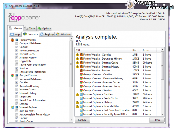Click down arrow of results list scrollbar
Image resolution: width=174 pixels, height=132 pixels.
pos(162,114)
